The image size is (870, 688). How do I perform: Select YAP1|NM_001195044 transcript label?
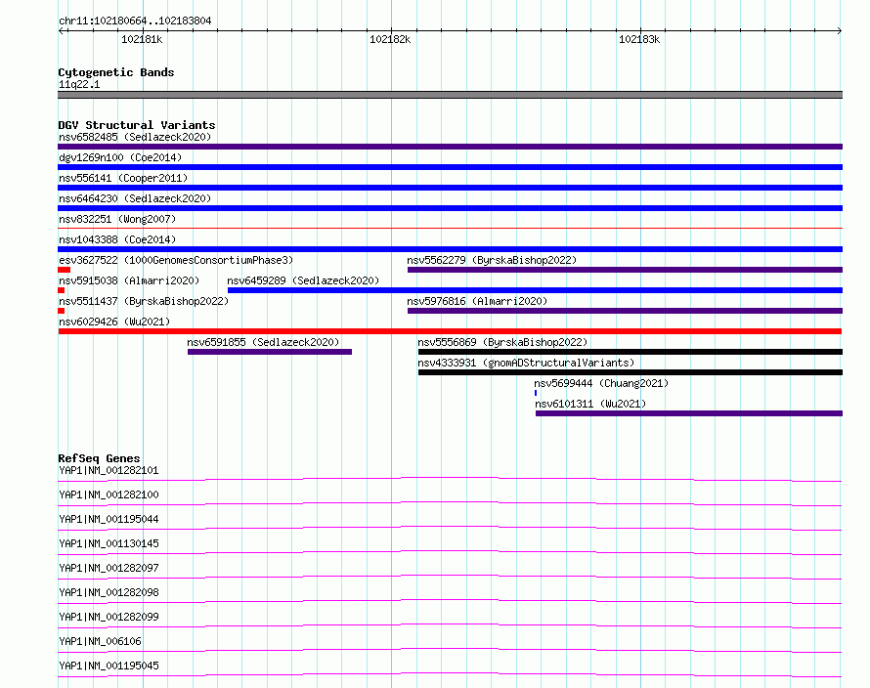tap(109, 519)
